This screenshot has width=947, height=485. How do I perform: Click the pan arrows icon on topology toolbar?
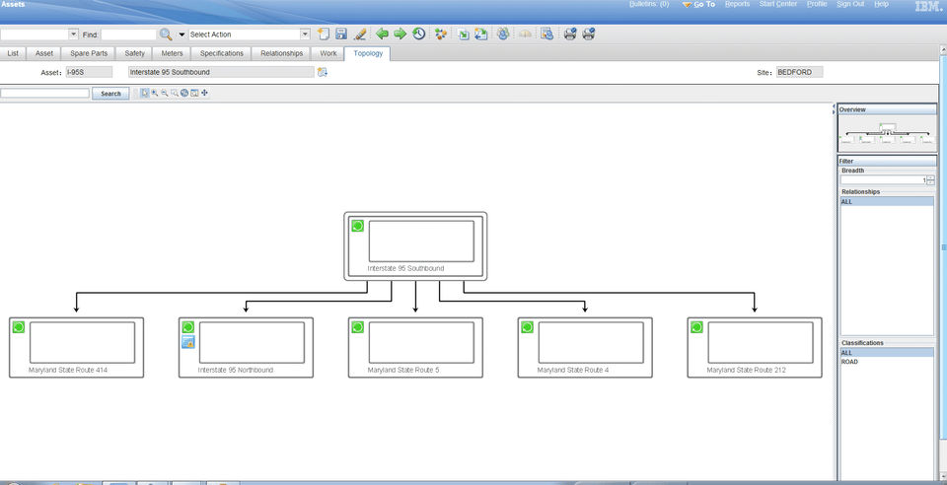click(205, 93)
